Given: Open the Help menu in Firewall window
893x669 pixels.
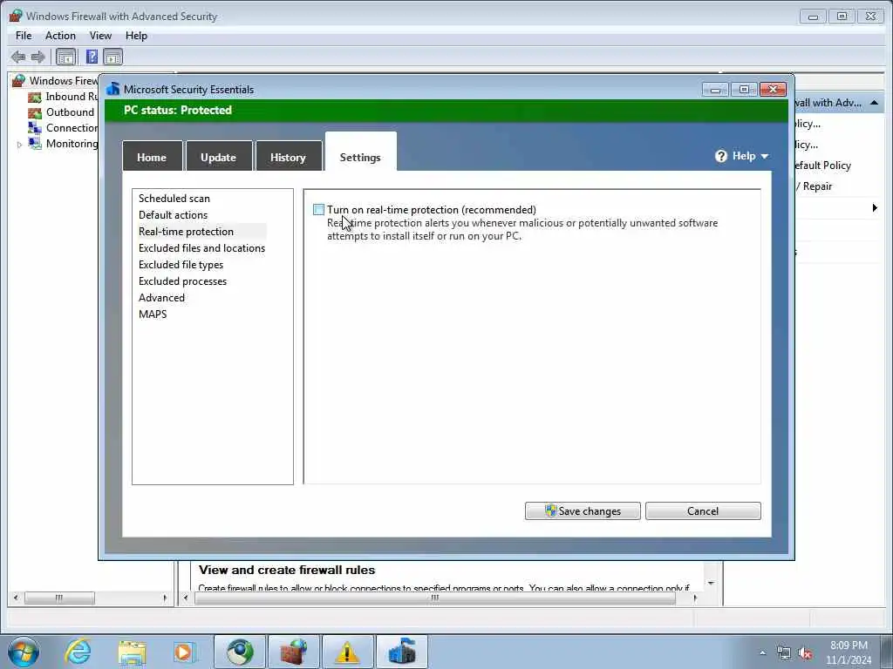Looking at the screenshot, I should click(136, 35).
